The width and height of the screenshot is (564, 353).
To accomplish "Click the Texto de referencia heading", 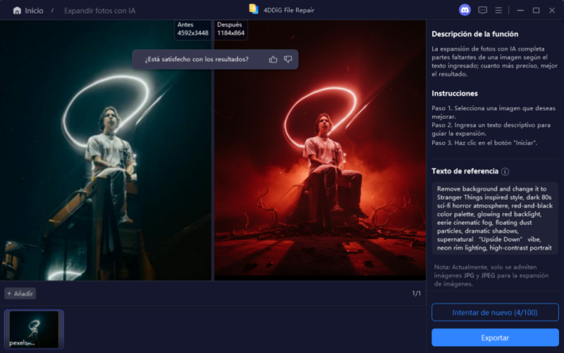I will 465,171.
